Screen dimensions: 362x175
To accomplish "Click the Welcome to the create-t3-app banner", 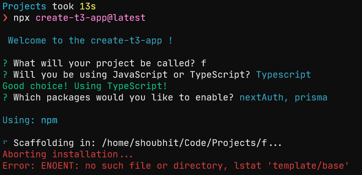I will tap(90, 40).
